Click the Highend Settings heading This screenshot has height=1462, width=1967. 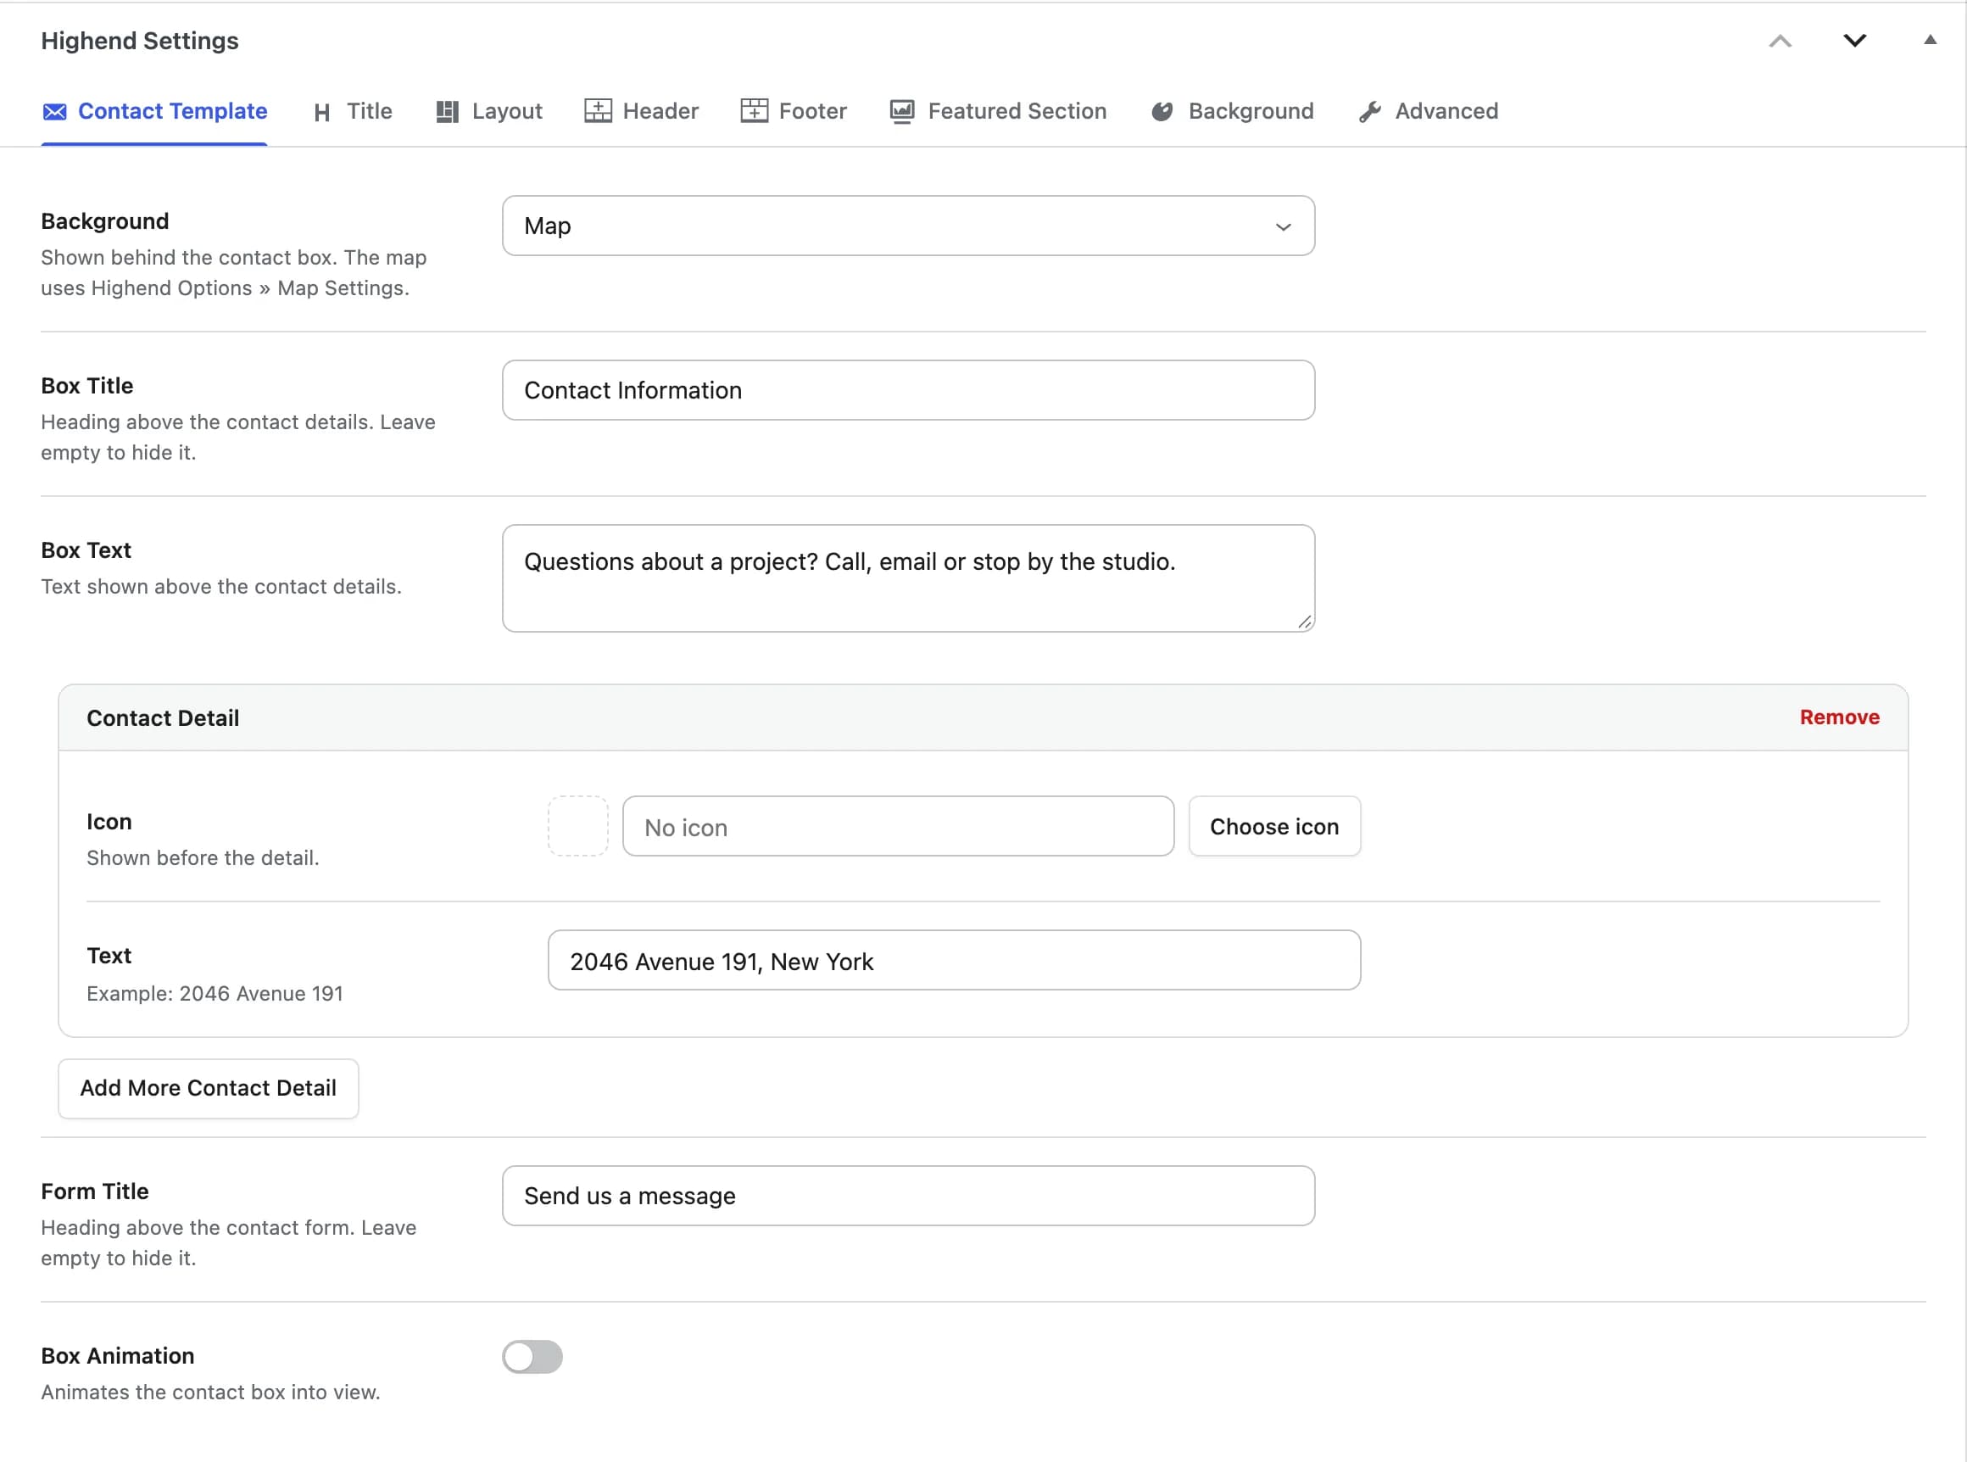(140, 41)
